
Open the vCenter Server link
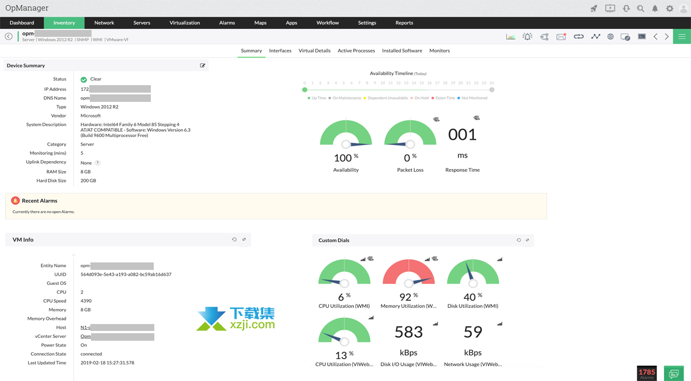117,336
